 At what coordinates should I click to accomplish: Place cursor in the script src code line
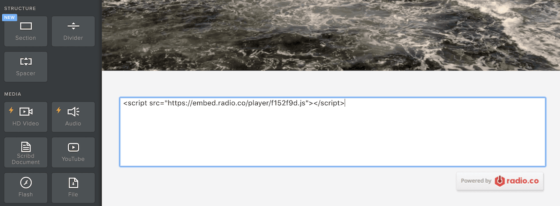[234, 103]
